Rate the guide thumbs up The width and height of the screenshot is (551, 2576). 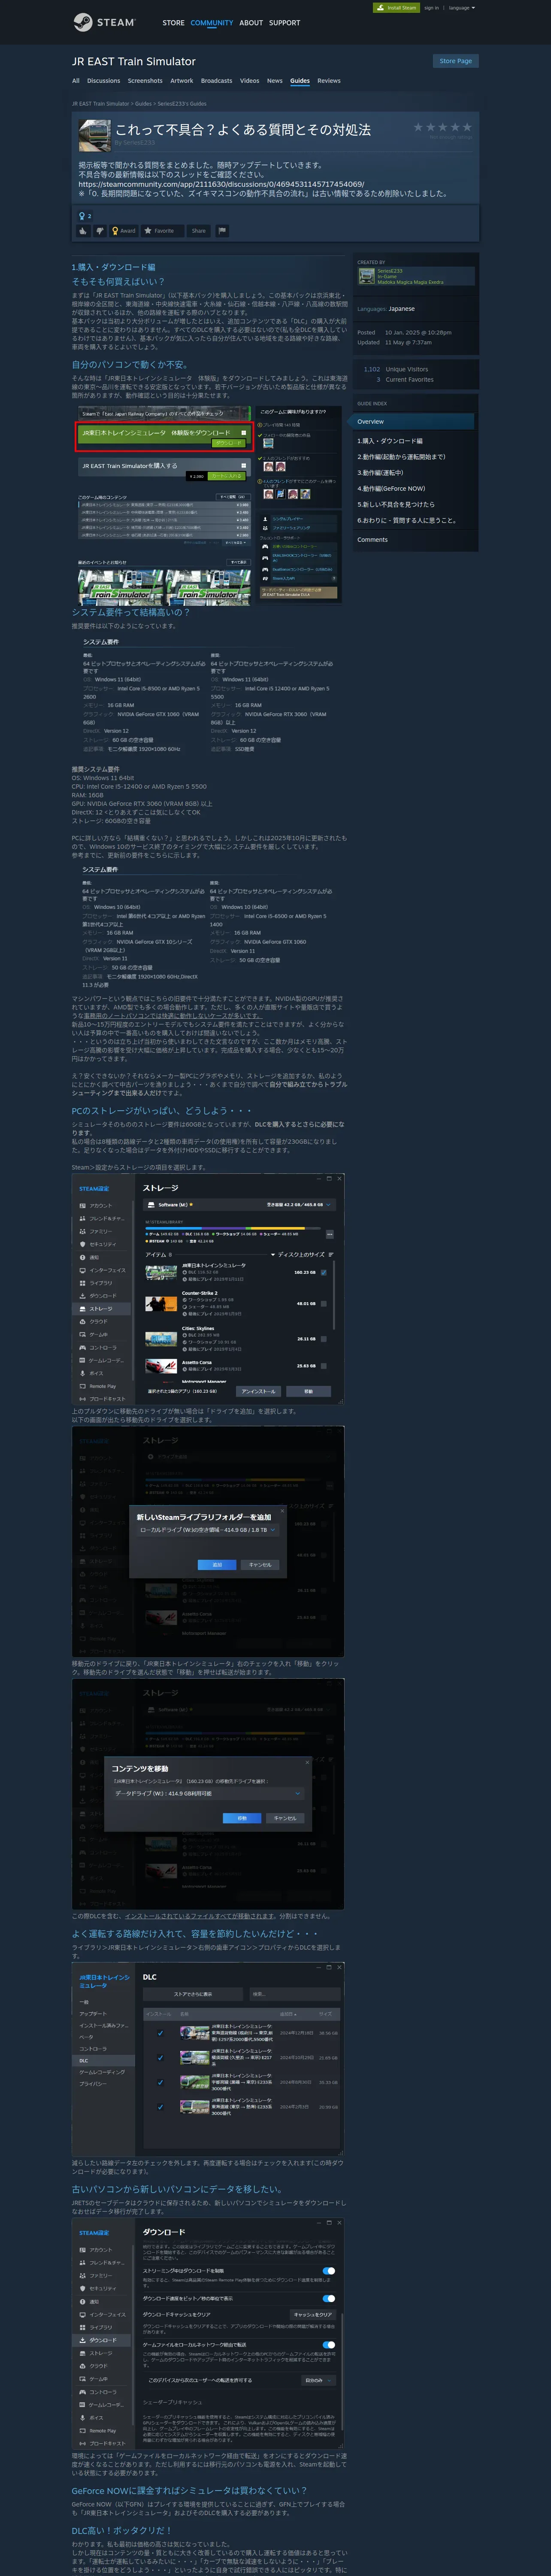point(83,231)
